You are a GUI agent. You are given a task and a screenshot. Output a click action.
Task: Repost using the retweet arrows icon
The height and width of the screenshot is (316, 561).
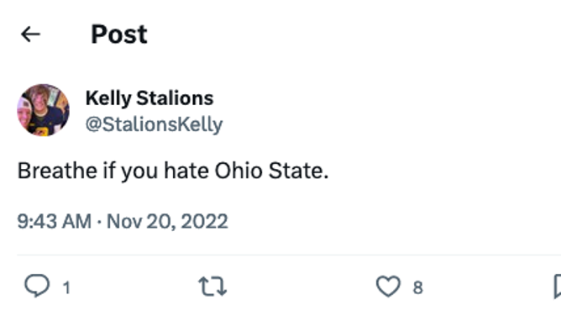pos(212,287)
